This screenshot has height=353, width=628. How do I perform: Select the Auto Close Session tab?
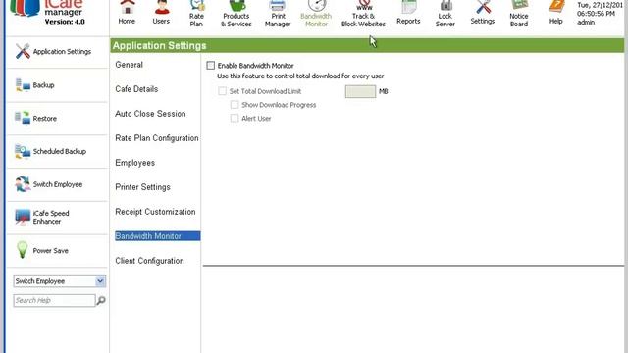[150, 114]
